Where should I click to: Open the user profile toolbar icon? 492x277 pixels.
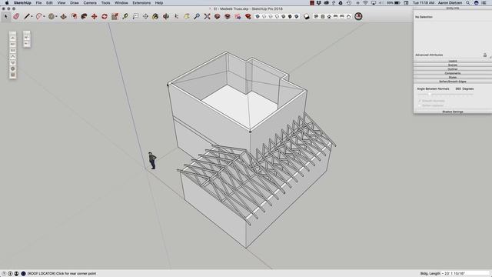click(358, 16)
